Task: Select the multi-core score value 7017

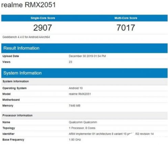Action: point(126,28)
